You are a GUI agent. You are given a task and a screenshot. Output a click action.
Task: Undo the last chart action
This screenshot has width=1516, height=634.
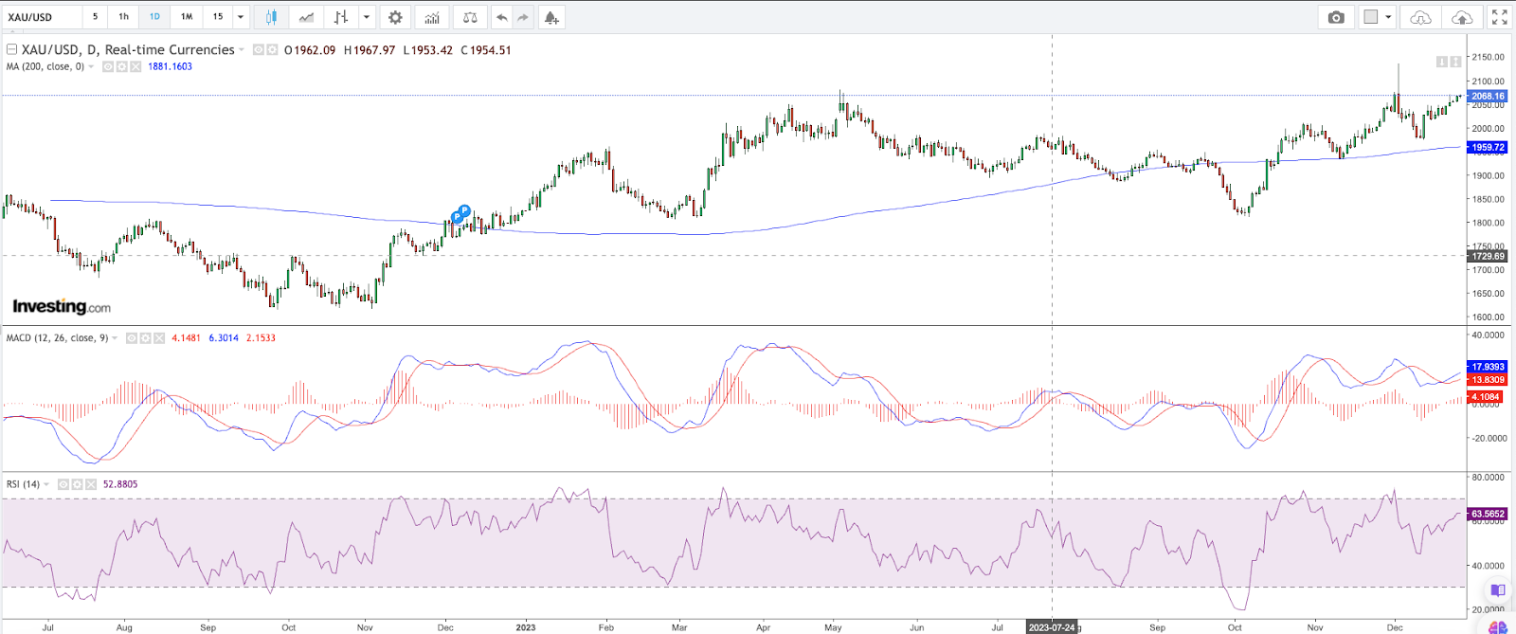pos(501,17)
